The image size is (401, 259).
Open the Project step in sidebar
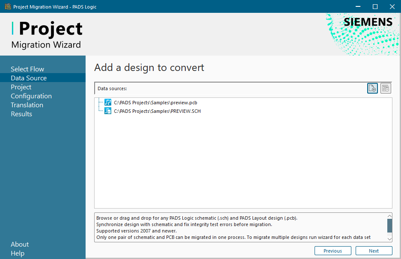point(21,87)
